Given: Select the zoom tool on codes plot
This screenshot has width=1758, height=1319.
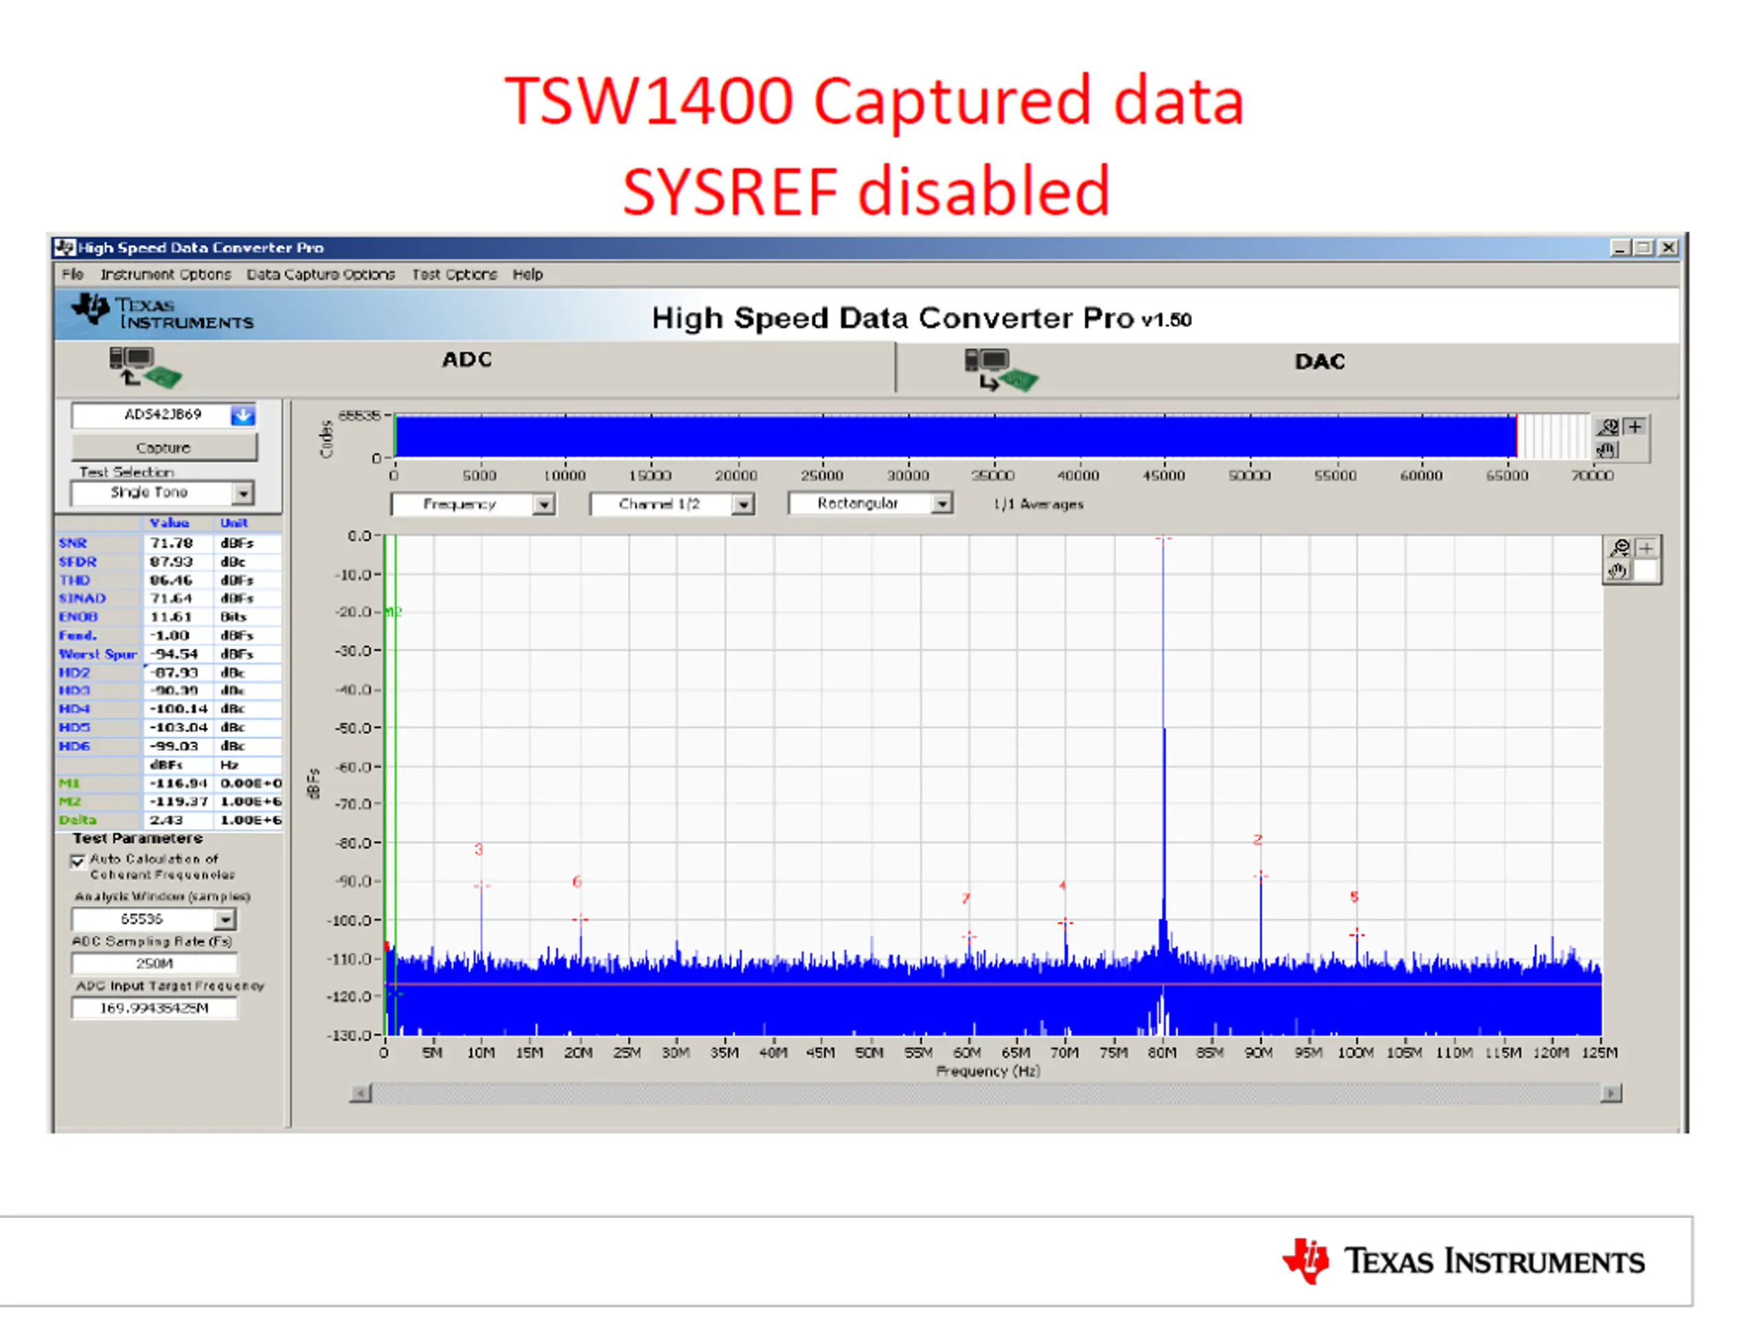Looking at the screenshot, I should tap(1608, 427).
